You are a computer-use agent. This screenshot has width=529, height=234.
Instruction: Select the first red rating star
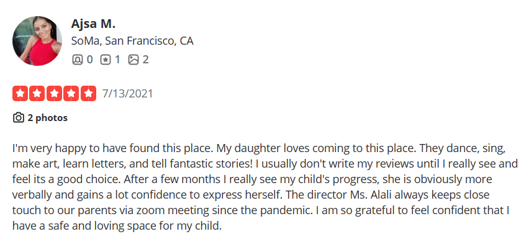[x=20, y=93]
